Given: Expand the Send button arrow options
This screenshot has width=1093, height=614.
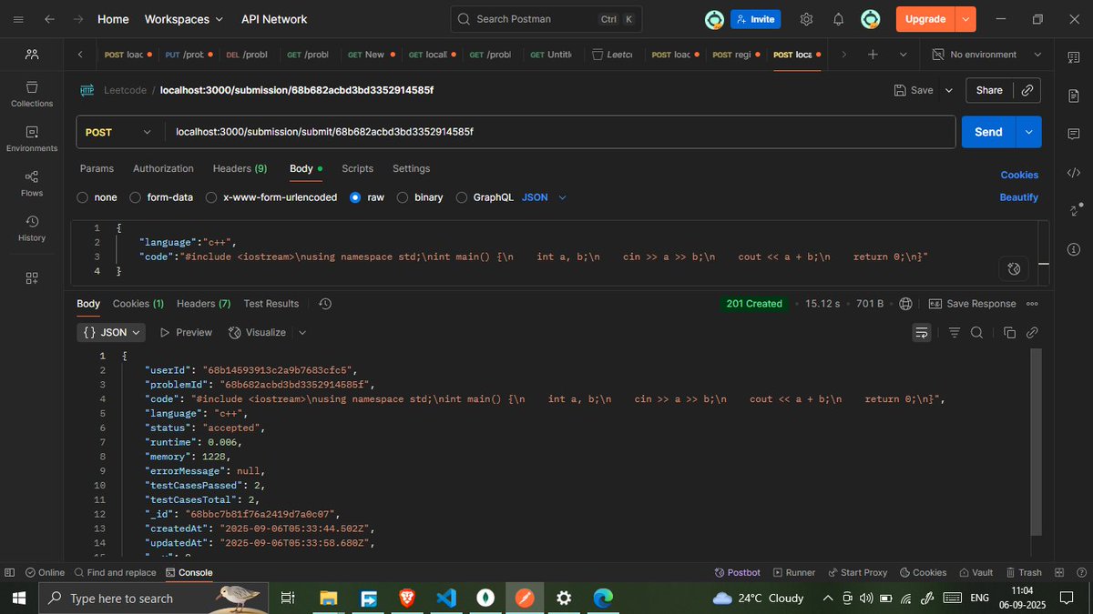Looking at the screenshot, I should pos(1028,132).
